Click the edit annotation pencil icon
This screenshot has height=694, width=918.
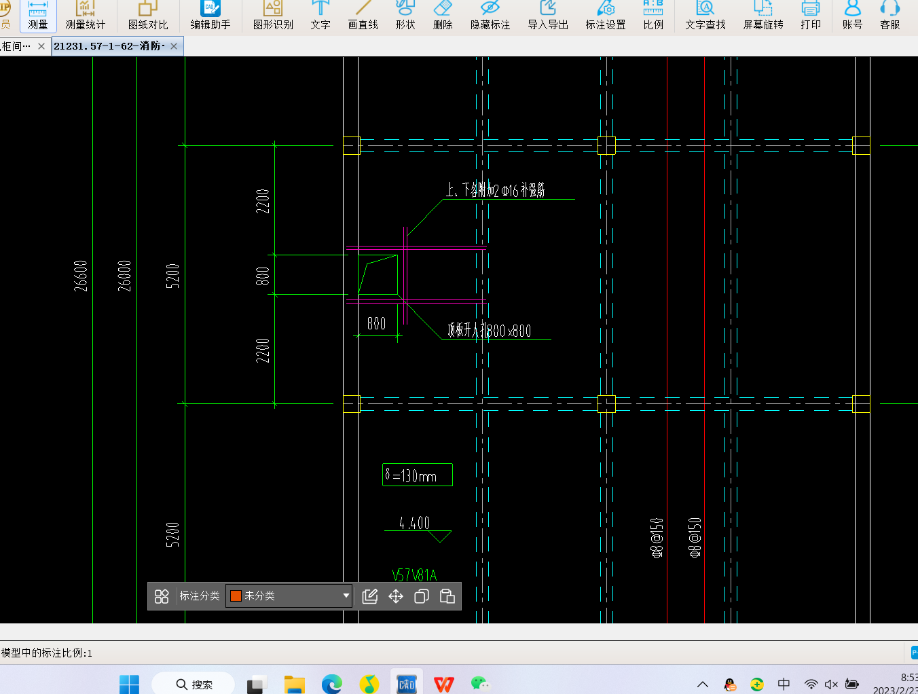370,596
